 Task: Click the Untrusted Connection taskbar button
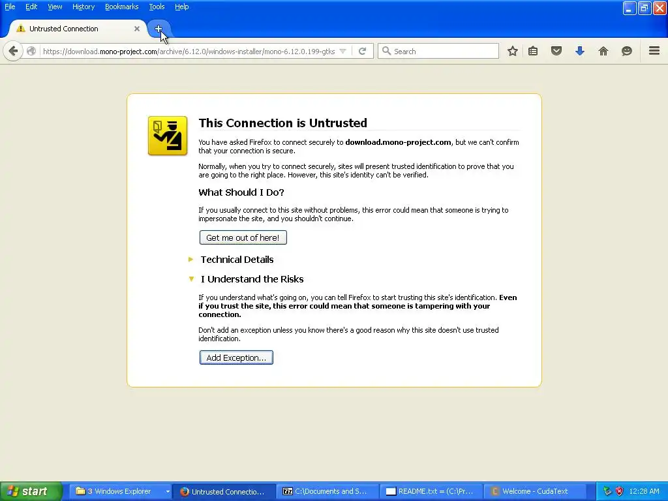point(224,491)
